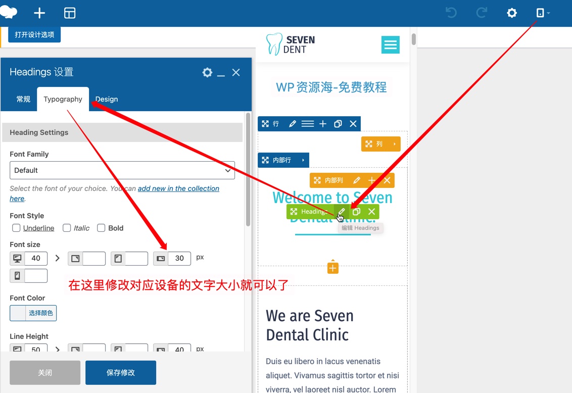This screenshot has width=572, height=393.
Task: Click the WP资源海-免费教程 title text
Action: click(331, 87)
